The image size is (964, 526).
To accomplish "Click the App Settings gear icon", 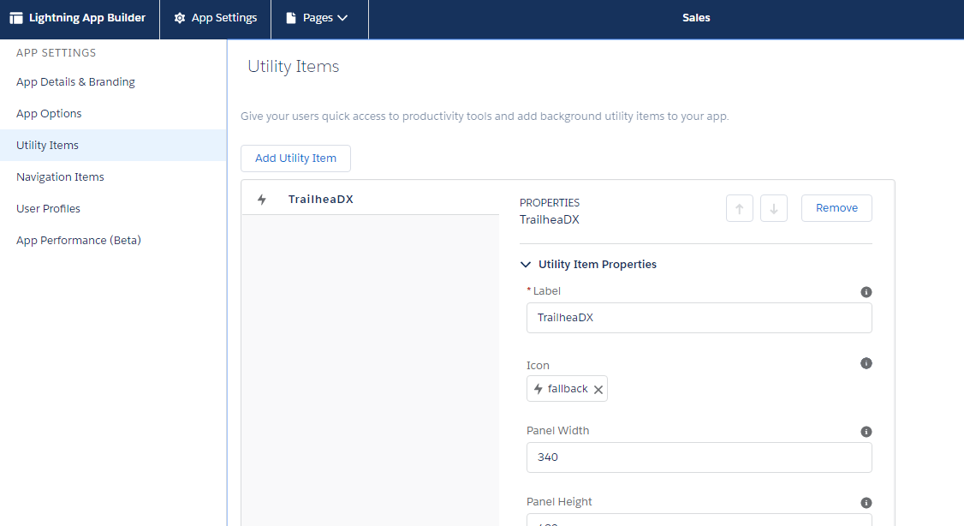I will click(x=180, y=19).
